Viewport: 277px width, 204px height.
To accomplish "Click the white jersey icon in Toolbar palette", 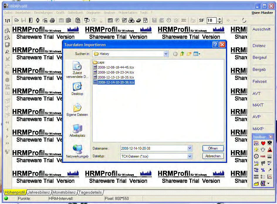I will (263, 150).
